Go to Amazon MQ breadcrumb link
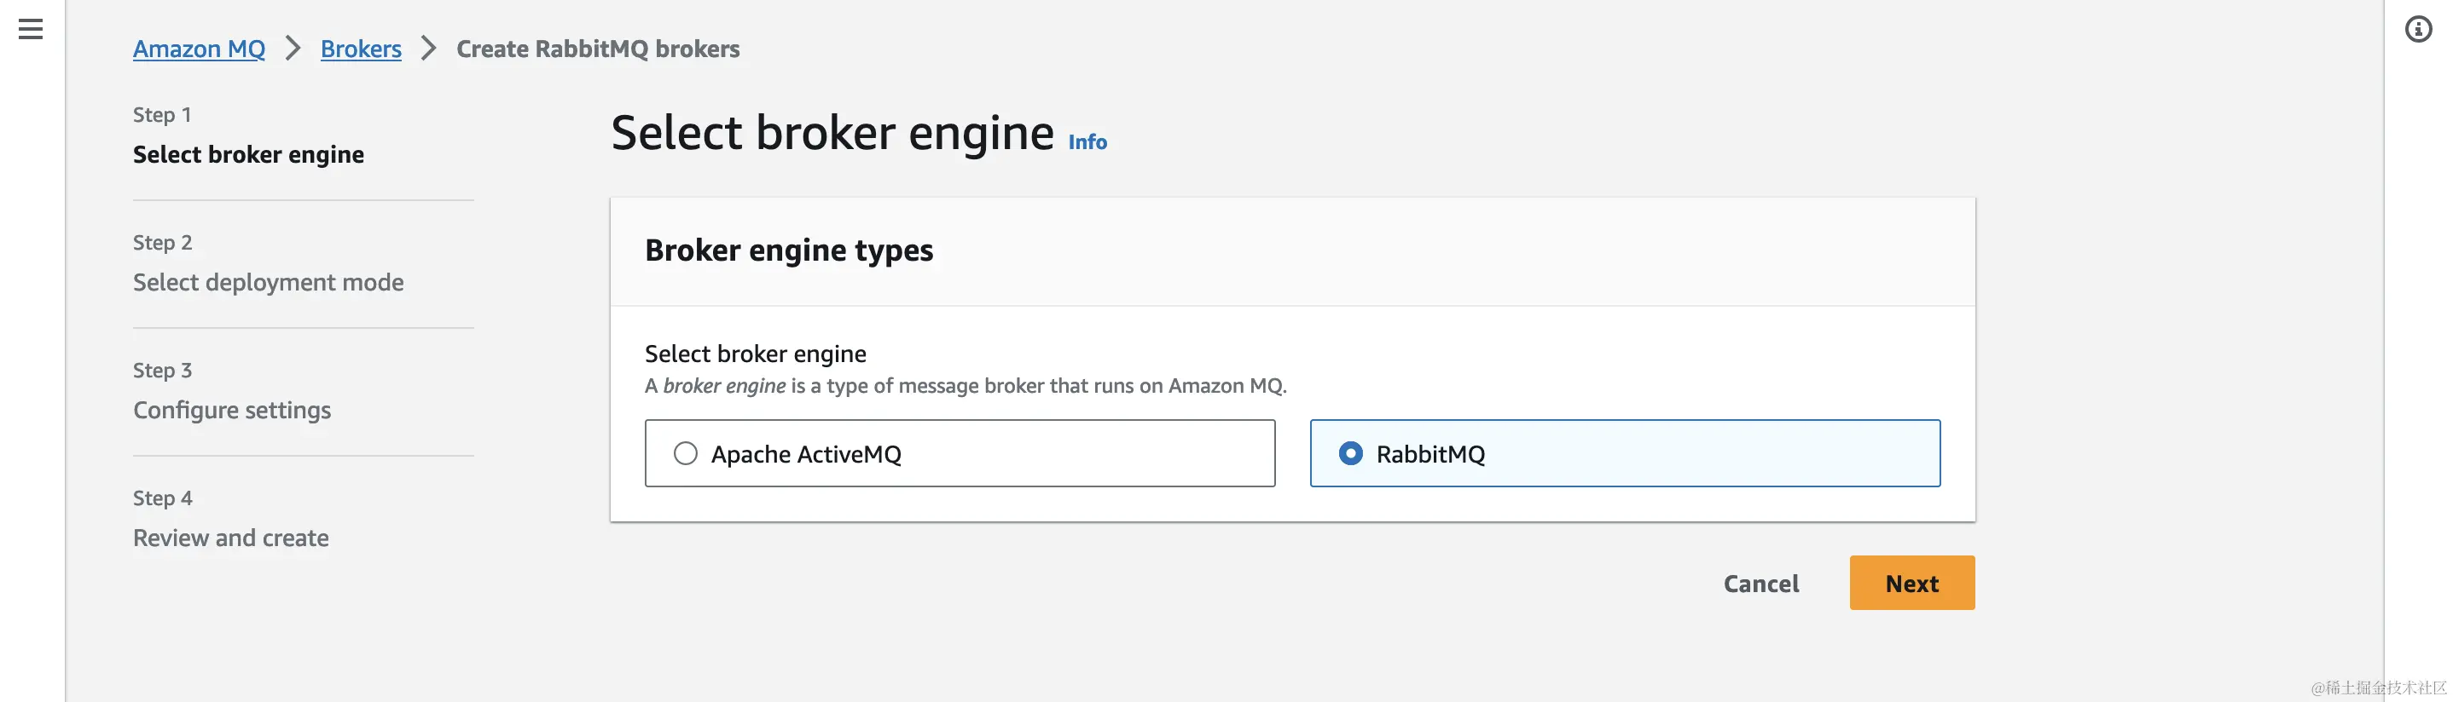Viewport: 2453px width, 702px height. point(199,49)
